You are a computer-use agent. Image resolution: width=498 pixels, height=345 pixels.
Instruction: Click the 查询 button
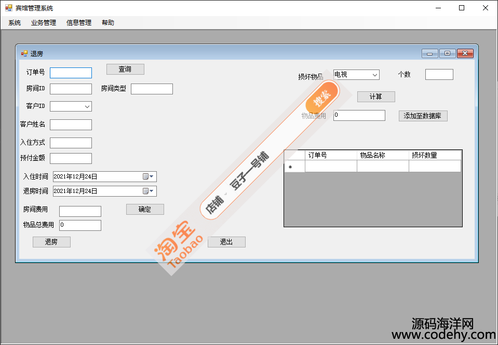125,69
